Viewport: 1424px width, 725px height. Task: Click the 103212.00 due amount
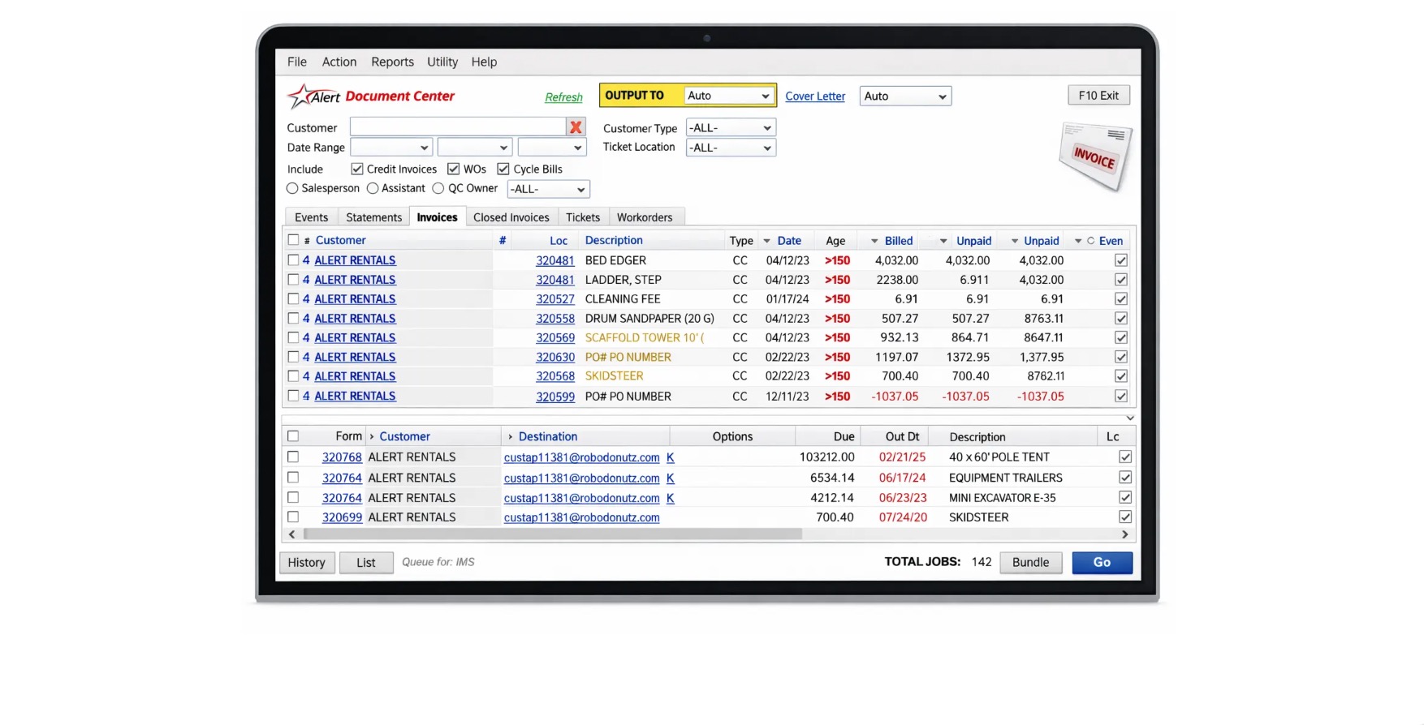click(x=826, y=457)
